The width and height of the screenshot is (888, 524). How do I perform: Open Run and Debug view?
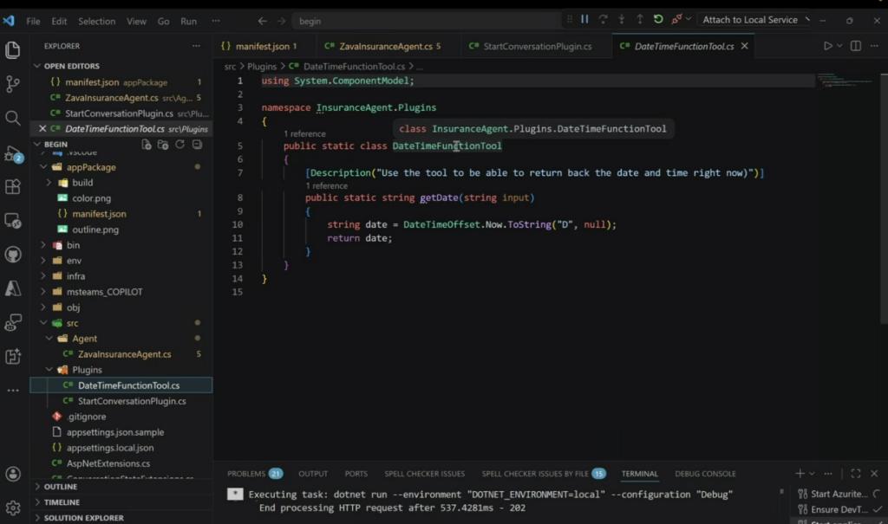click(x=13, y=153)
